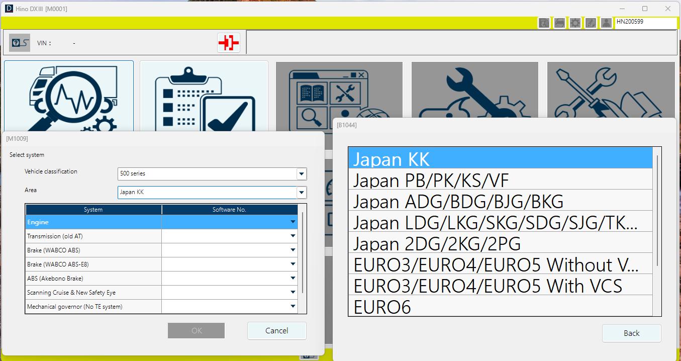This screenshot has height=361, width=681.
Task: Select EURO6 from the area list
Action: coord(383,307)
